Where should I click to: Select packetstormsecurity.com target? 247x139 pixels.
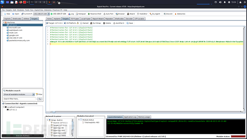click(19, 40)
